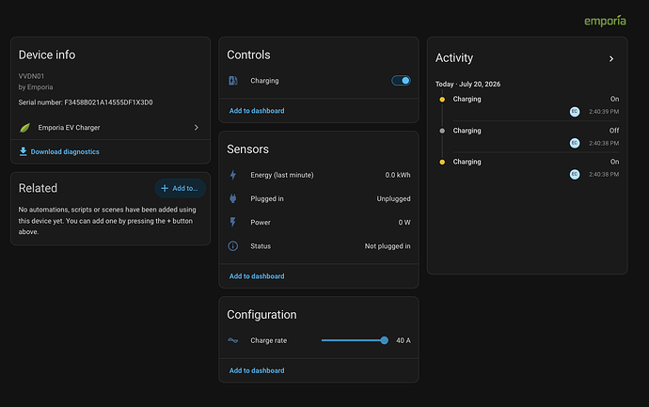Click the Charging label in Controls

264,81
